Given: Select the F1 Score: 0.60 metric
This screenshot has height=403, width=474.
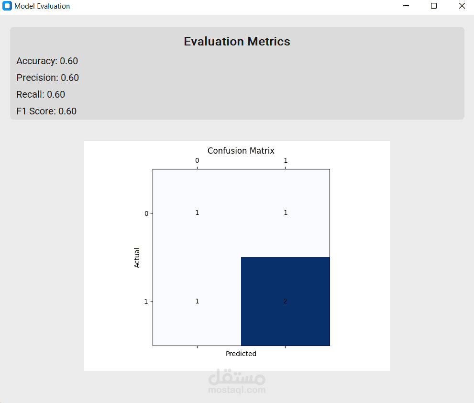Looking at the screenshot, I should 46,111.
